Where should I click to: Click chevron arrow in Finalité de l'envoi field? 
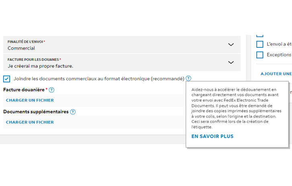click(x=231, y=45)
